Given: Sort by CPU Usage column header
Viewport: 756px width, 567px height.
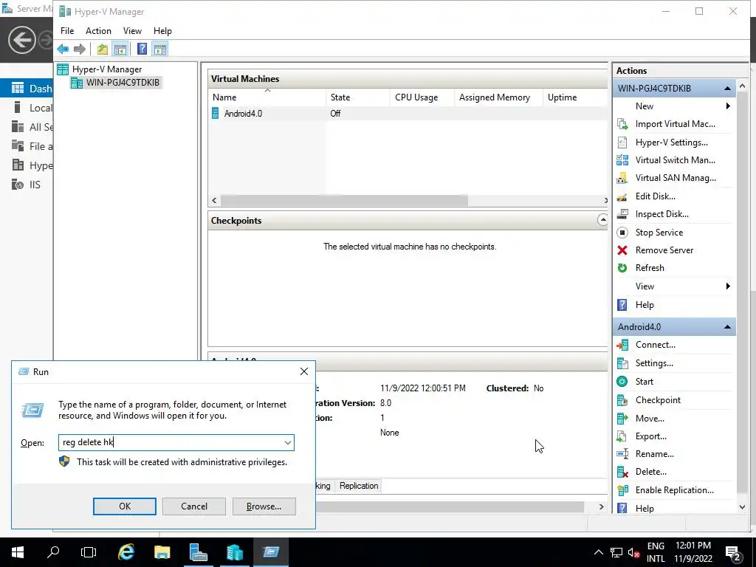Looking at the screenshot, I should (422, 97).
